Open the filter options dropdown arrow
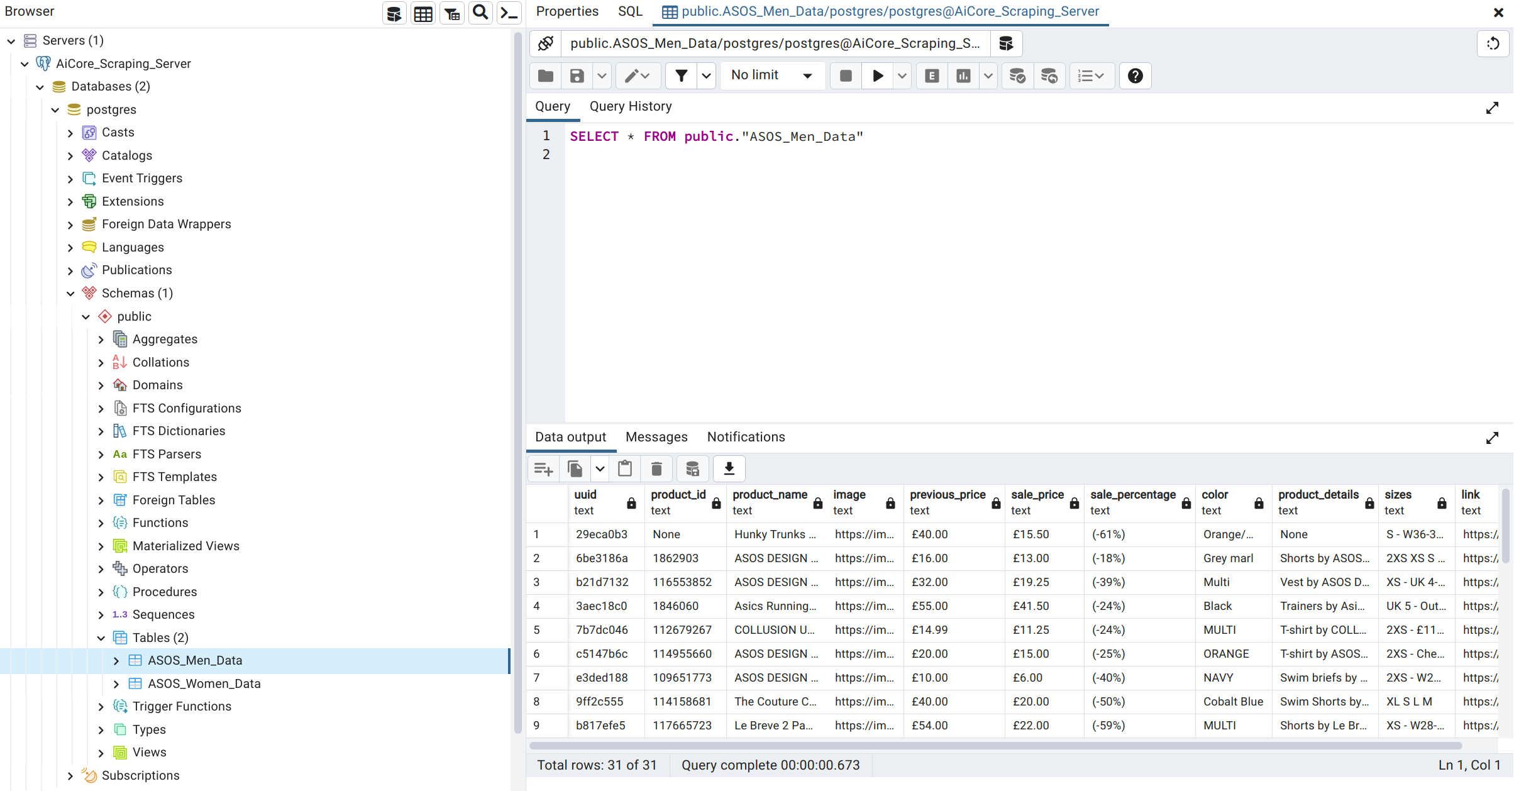The width and height of the screenshot is (1514, 791). (706, 76)
